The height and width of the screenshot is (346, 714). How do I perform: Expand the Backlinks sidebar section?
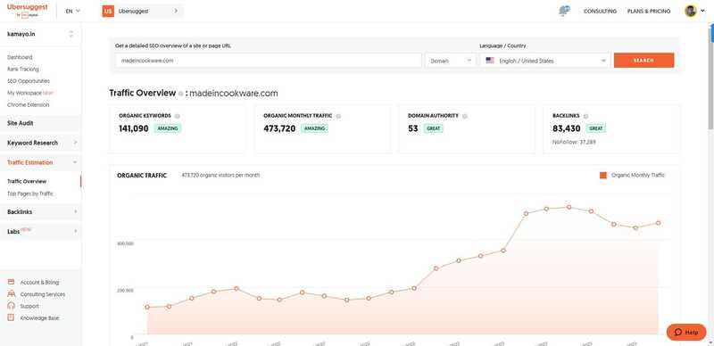(41, 211)
